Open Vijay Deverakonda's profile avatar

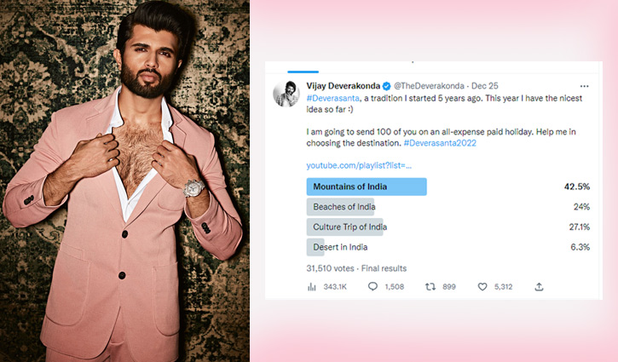click(x=286, y=95)
